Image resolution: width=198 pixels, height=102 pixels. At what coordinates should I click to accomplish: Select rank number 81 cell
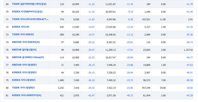(7, 95)
